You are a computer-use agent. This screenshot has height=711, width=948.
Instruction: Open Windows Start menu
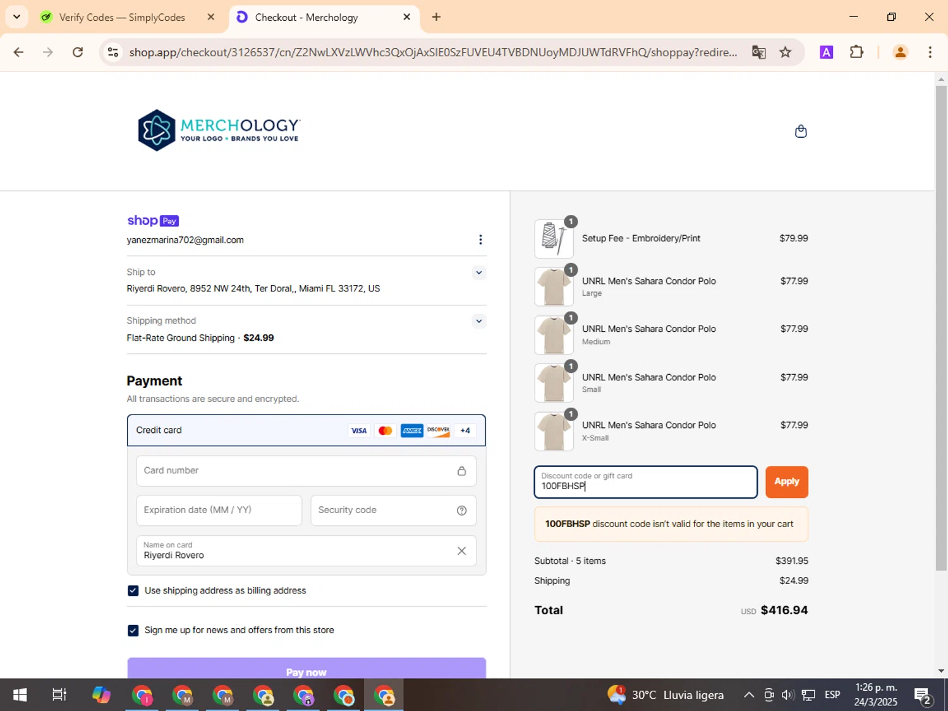click(20, 695)
